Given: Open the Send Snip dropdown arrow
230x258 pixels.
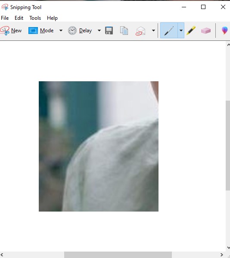Looking at the screenshot, I should pos(153,31).
